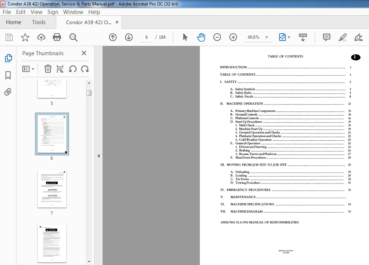
Task: Go to next page arrow
Action: point(129,37)
